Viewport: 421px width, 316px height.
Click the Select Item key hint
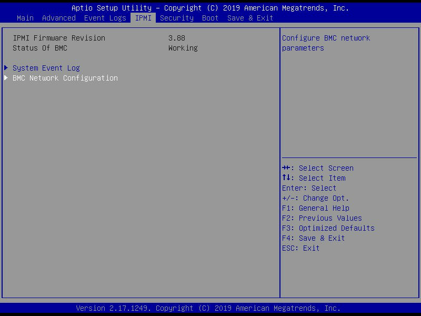click(314, 178)
